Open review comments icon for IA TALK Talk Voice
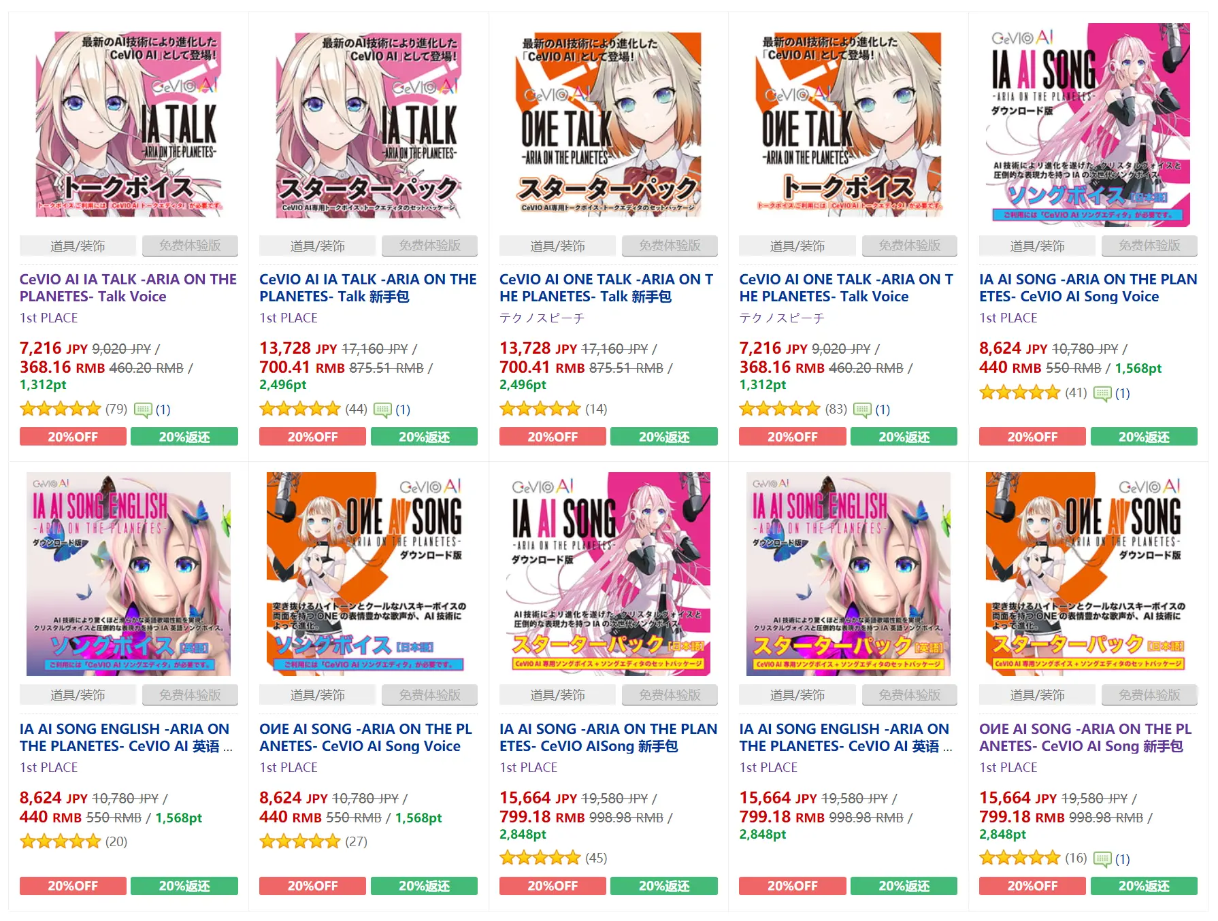The image size is (1218, 921). click(x=143, y=409)
